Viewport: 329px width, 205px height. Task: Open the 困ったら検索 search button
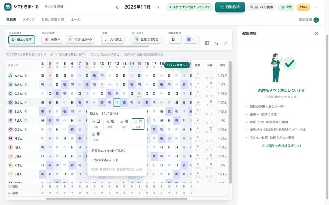262,7
